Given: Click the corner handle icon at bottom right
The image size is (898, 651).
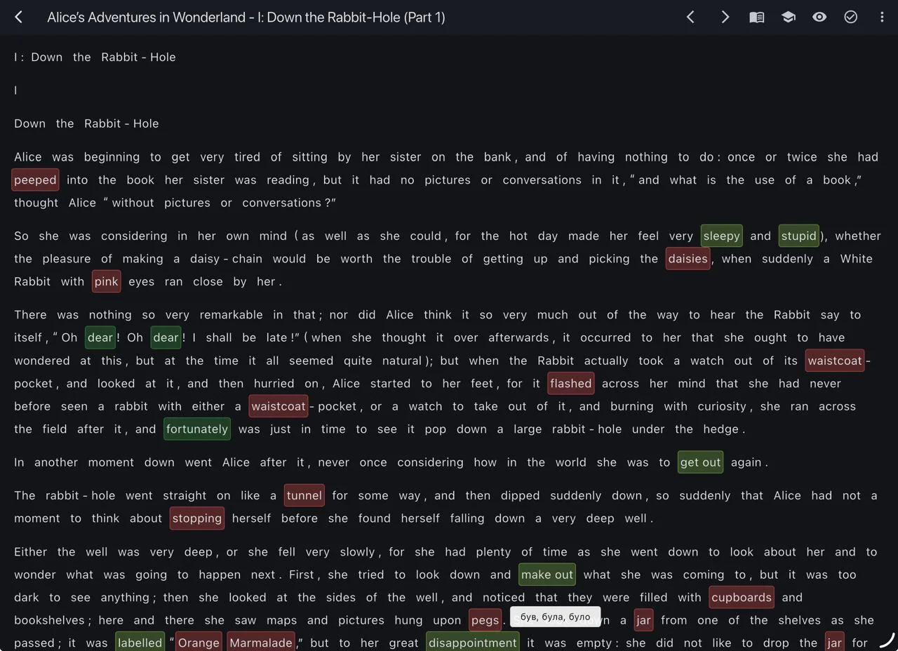Looking at the screenshot, I should pyautogui.click(x=887, y=640).
